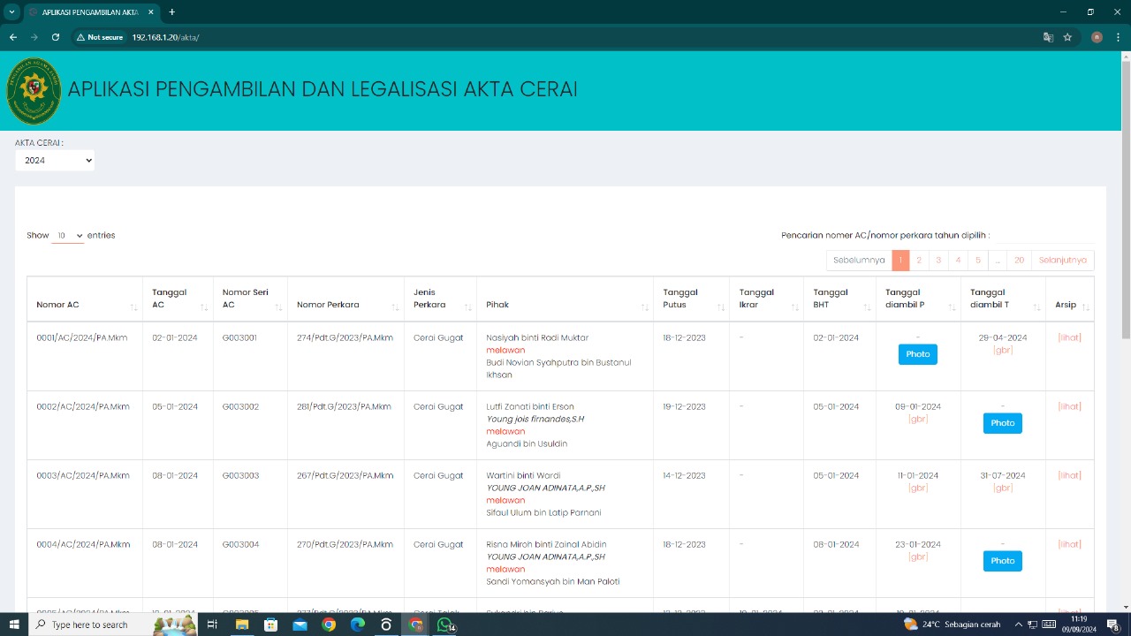Viewport: 1131px width, 636px height.
Task: Click the Selanjutnya pagination button
Action: (1062, 259)
